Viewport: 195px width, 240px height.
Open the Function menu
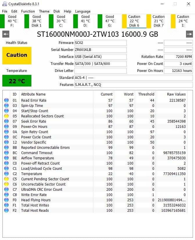(28, 11)
